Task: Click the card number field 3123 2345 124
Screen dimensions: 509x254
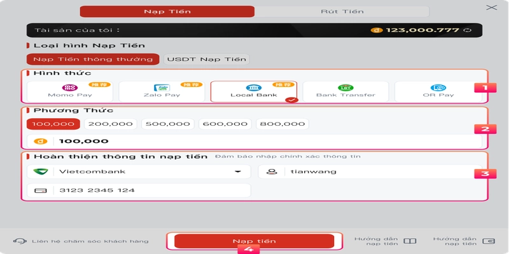Action: pos(139,190)
